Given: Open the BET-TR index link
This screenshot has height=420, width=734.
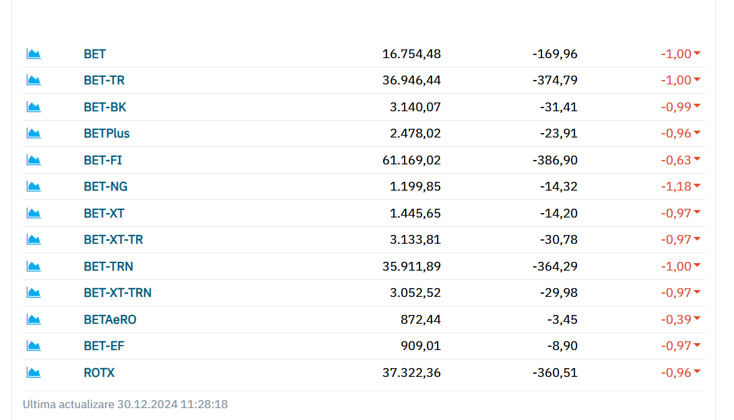Looking at the screenshot, I should (x=104, y=80).
